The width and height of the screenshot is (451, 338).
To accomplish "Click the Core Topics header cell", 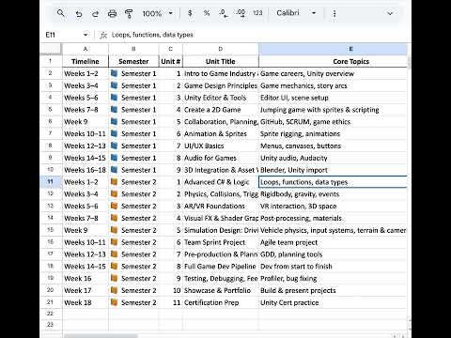I will point(333,61).
